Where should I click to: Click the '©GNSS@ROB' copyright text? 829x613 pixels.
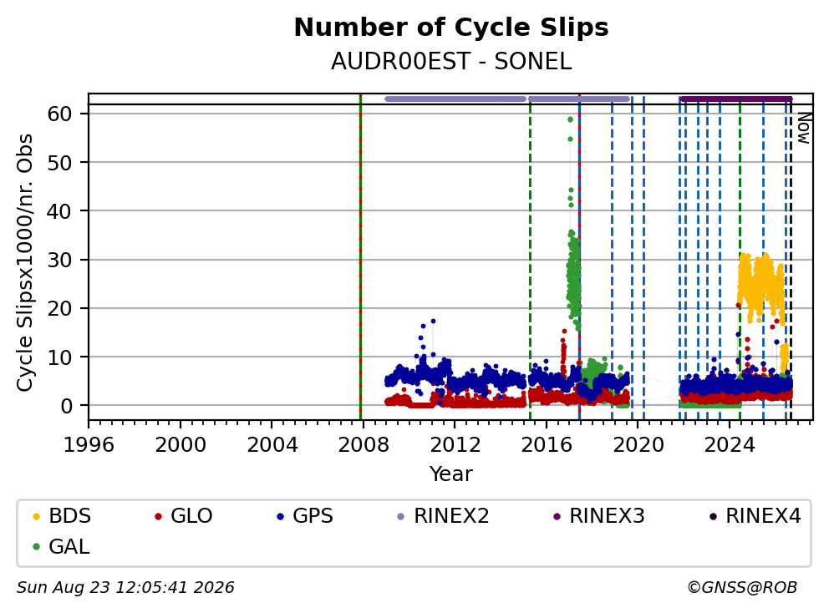(742, 588)
